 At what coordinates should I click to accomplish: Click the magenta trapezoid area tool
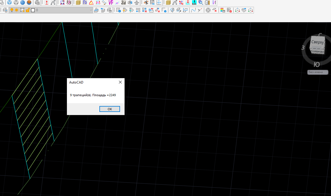[98, 3]
